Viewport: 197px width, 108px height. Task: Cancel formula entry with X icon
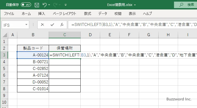[x=42, y=25]
